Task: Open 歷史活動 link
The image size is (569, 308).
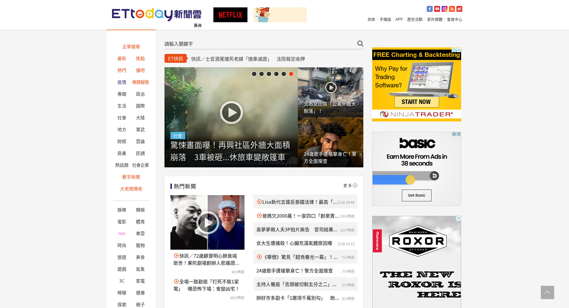Action: pyautogui.click(x=415, y=20)
